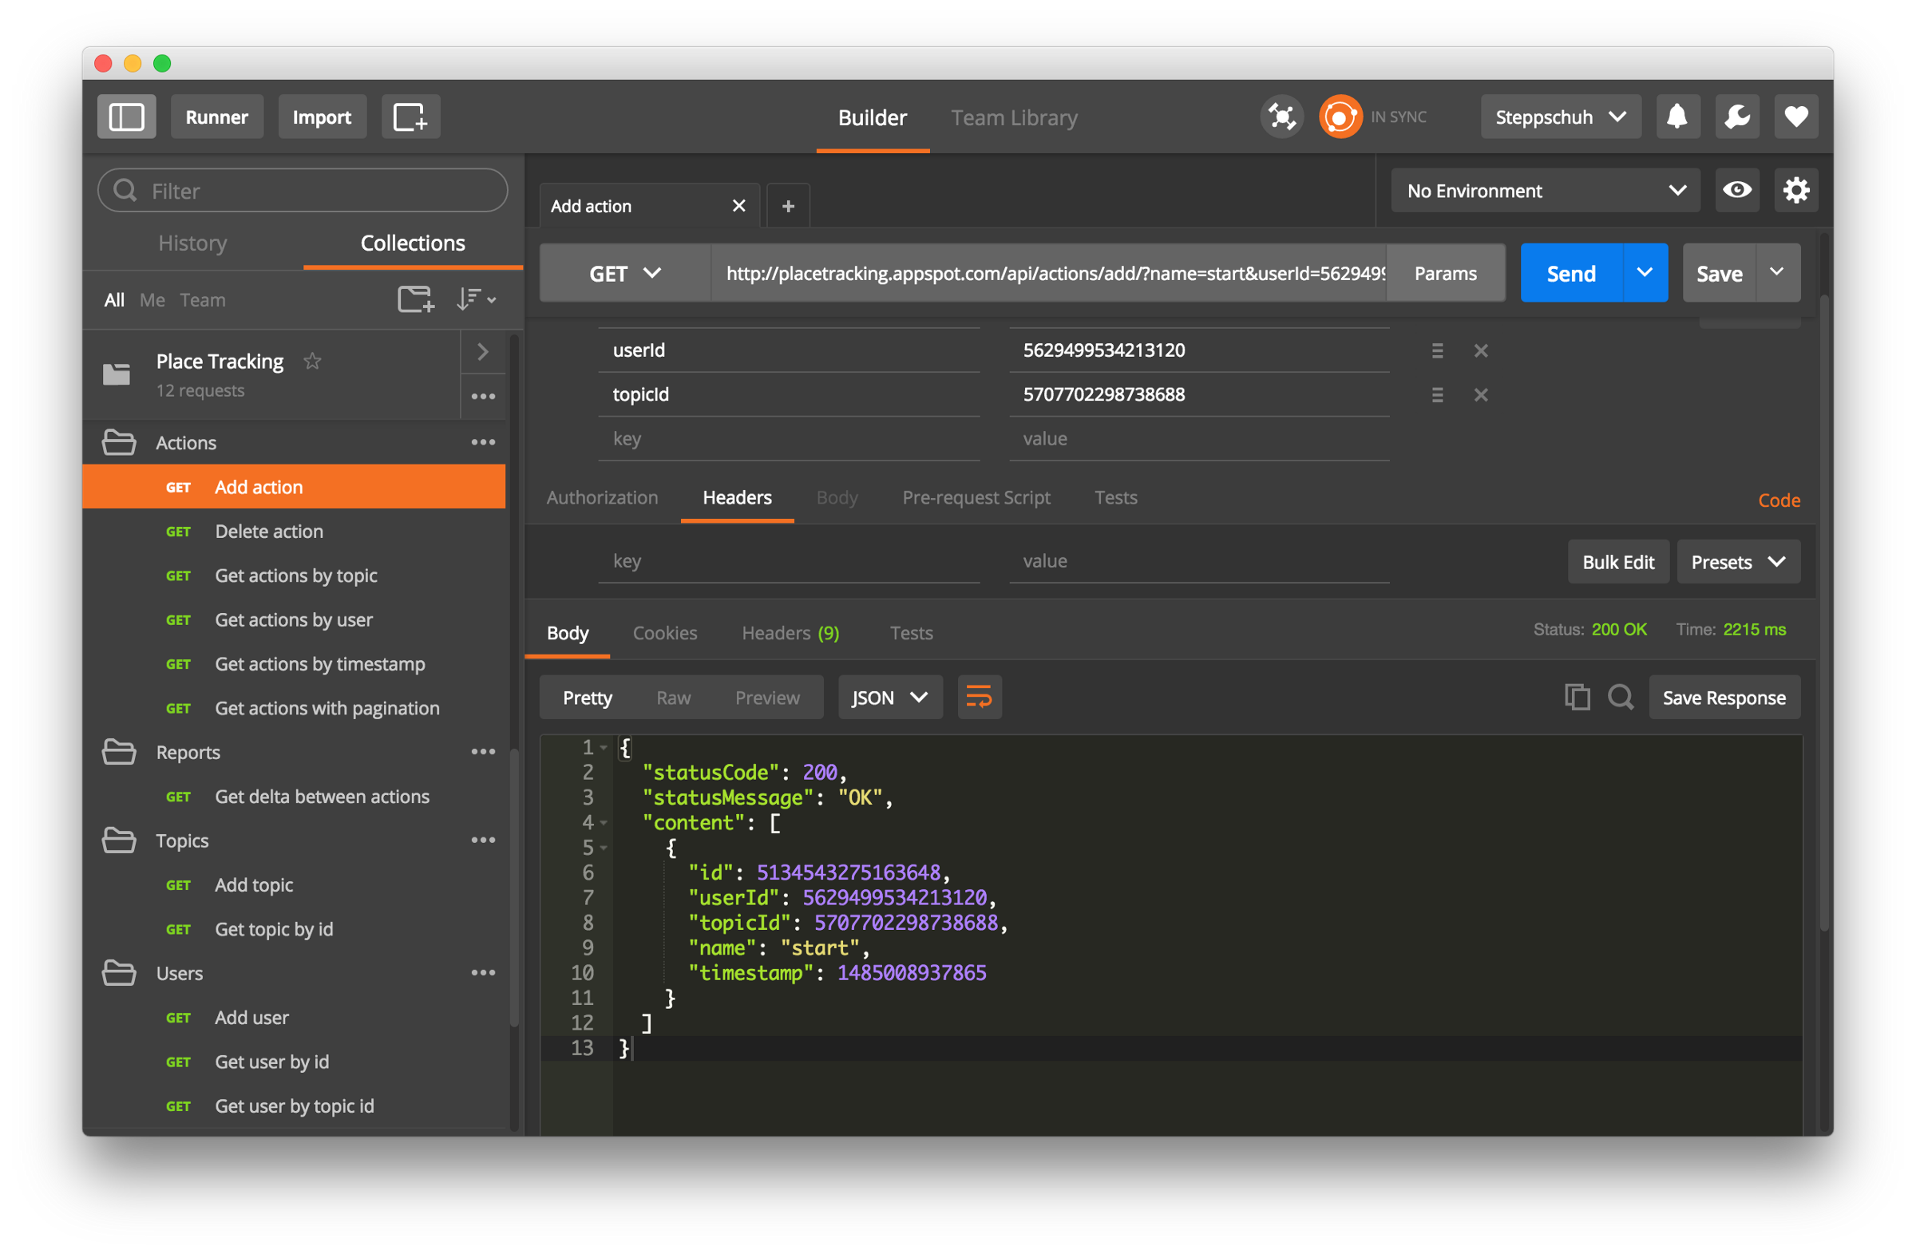Toggle line wrap in response body
Image resolution: width=1916 pixels, height=1254 pixels.
click(979, 697)
